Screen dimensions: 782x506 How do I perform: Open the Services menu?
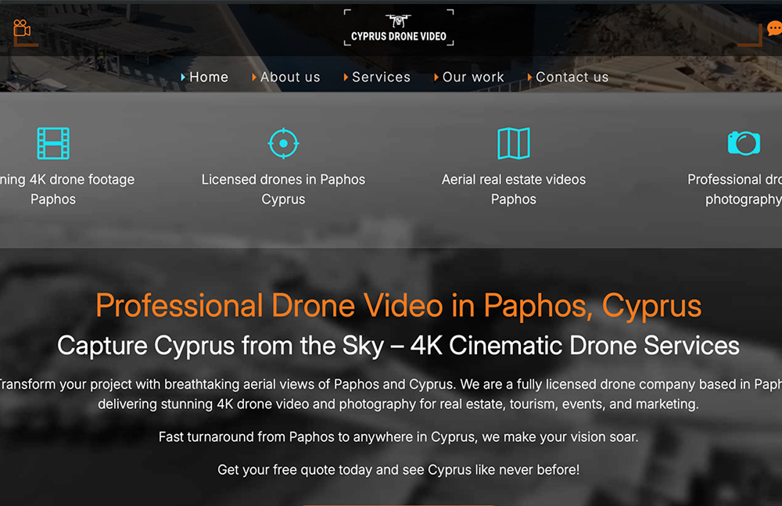pos(382,77)
